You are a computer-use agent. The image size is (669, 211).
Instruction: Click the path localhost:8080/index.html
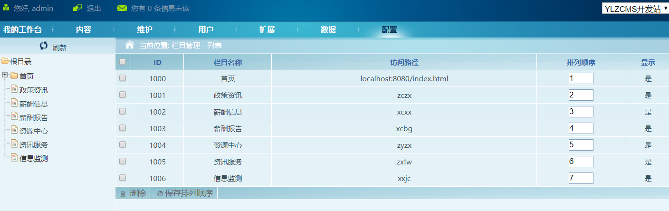click(404, 78)
